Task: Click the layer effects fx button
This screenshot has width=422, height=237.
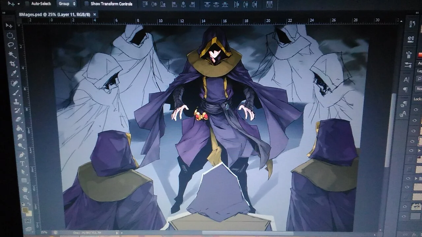Action: coord(414,234)
